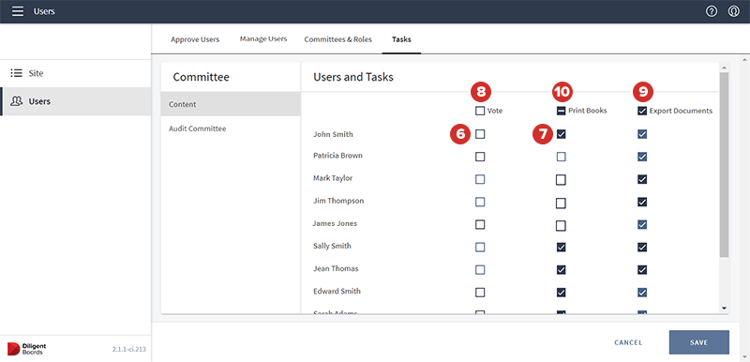Toggle Vote checkbox for John Smith
The image size is (750, 362).
point(480,134)
